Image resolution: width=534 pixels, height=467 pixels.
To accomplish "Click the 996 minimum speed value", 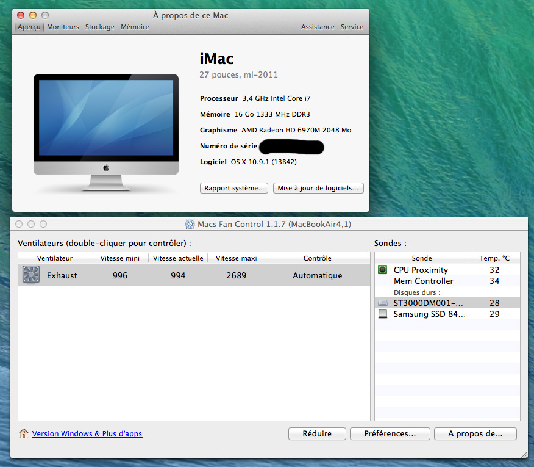I will (120, 275).
